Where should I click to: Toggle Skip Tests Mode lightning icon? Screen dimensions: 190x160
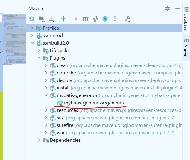coord(105,19)
